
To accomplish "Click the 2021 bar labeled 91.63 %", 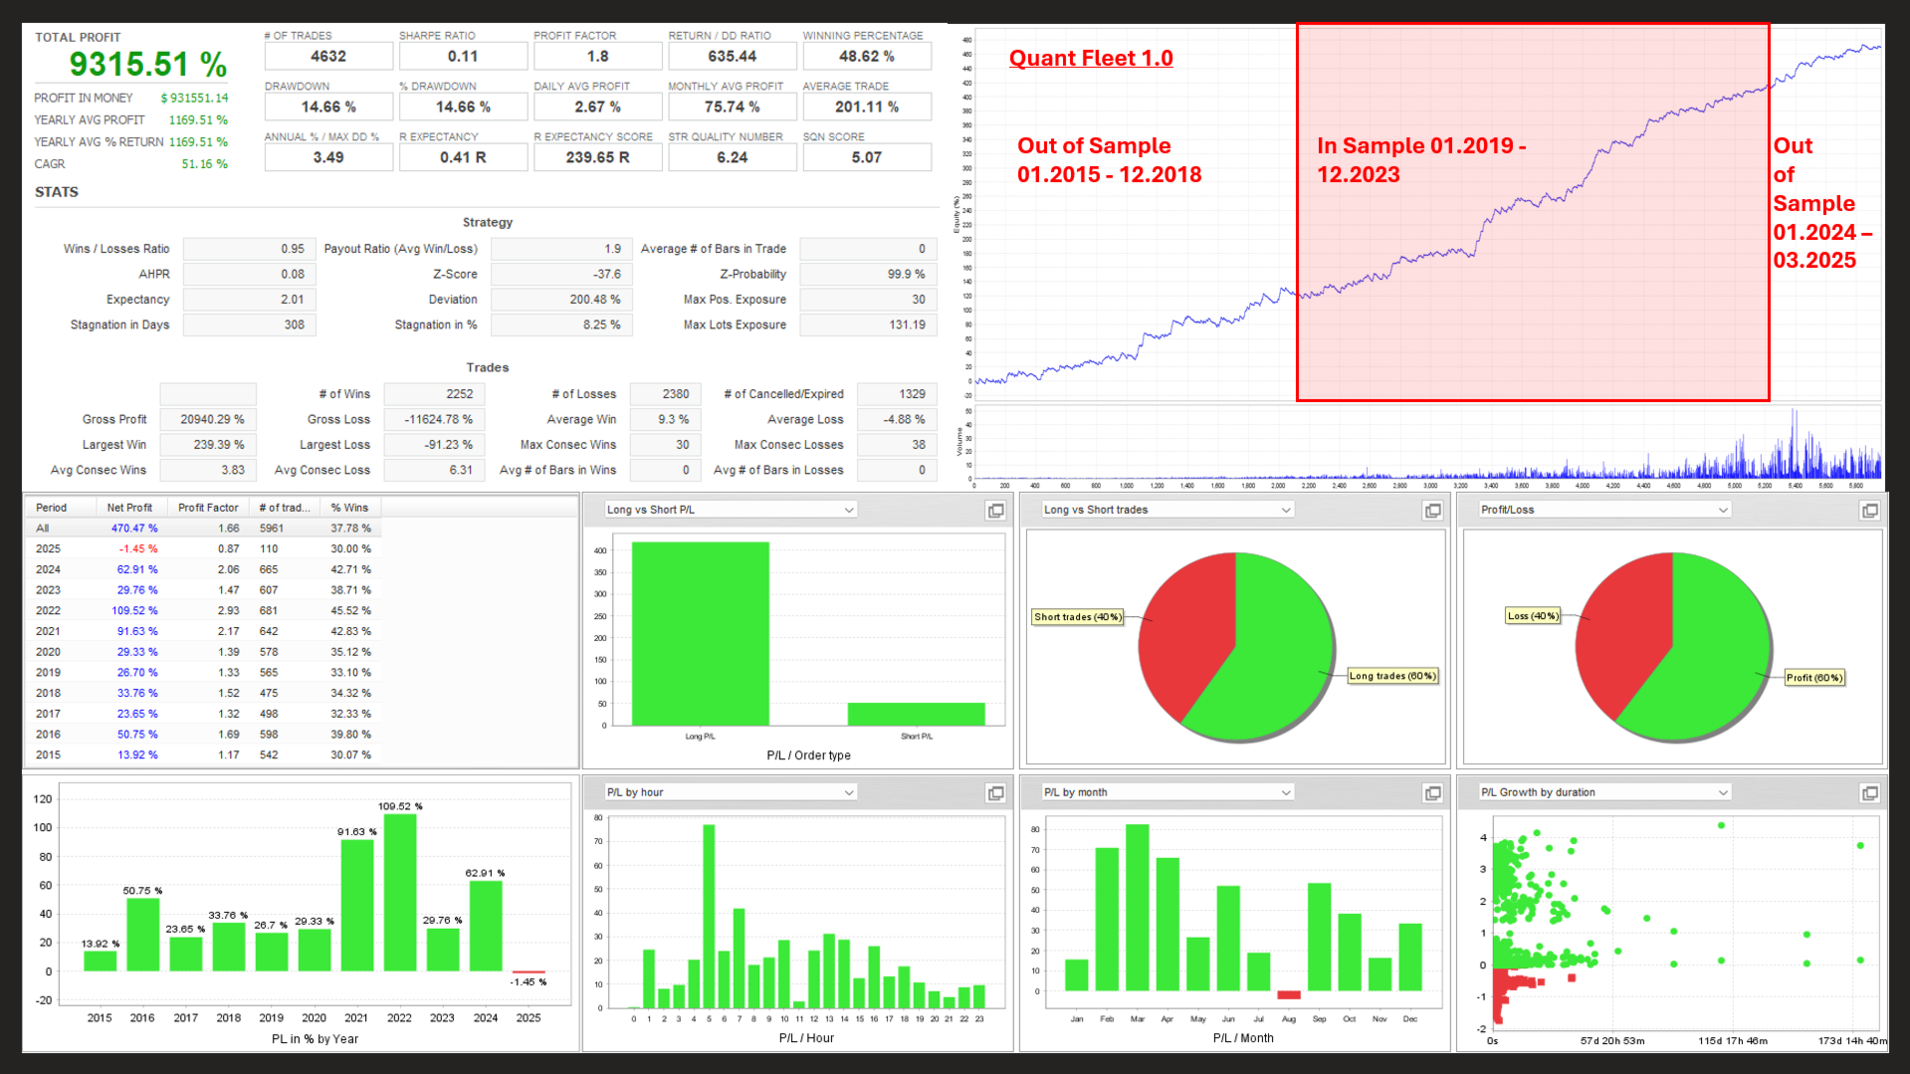I will pos(357,906).
